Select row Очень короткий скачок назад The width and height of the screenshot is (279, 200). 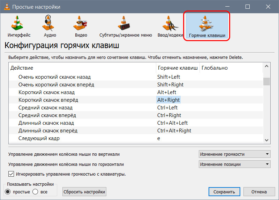136,77
